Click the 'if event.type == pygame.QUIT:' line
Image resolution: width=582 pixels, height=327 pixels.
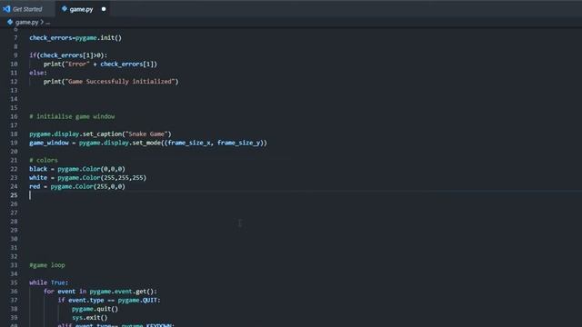click(x=109, y=300)
